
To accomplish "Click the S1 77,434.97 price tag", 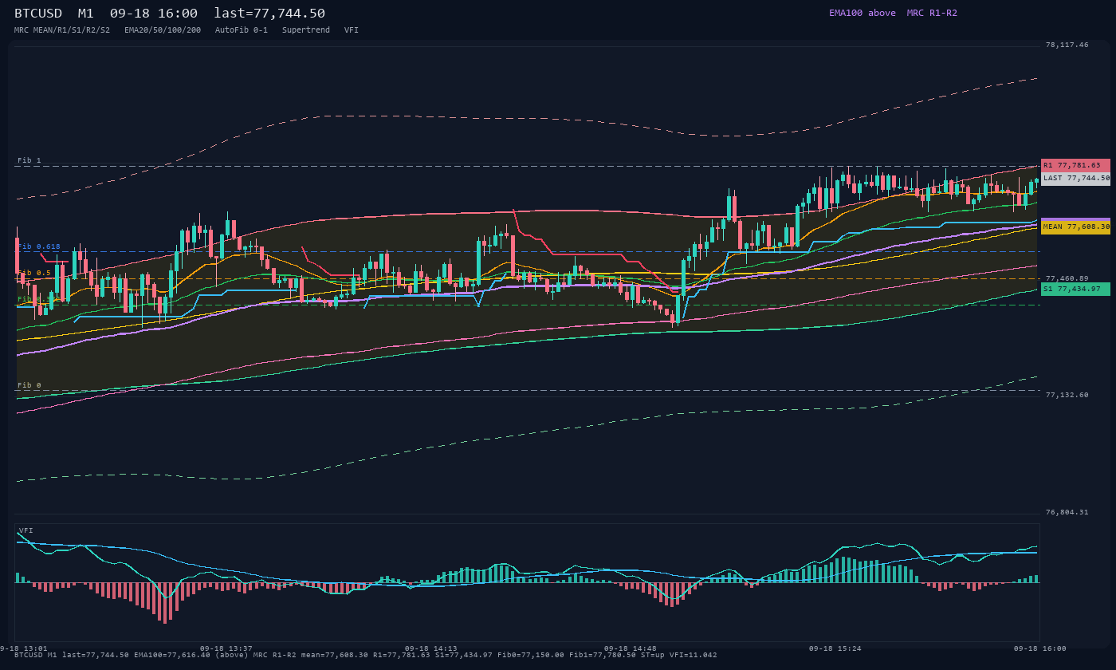I will (1075, 289).
